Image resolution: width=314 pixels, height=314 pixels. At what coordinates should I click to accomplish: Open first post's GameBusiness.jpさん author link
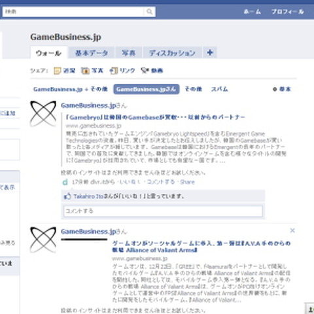tap(94, 105)
